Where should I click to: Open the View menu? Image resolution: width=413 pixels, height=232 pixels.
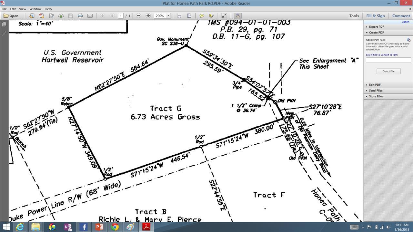coord(23,9)
